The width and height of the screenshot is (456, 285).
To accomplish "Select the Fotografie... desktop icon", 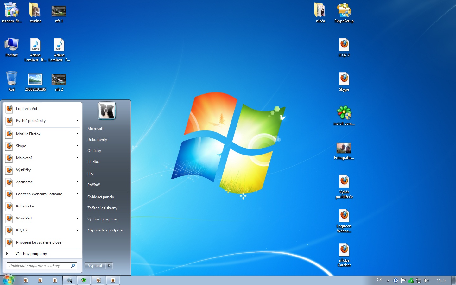I will 344,150.
